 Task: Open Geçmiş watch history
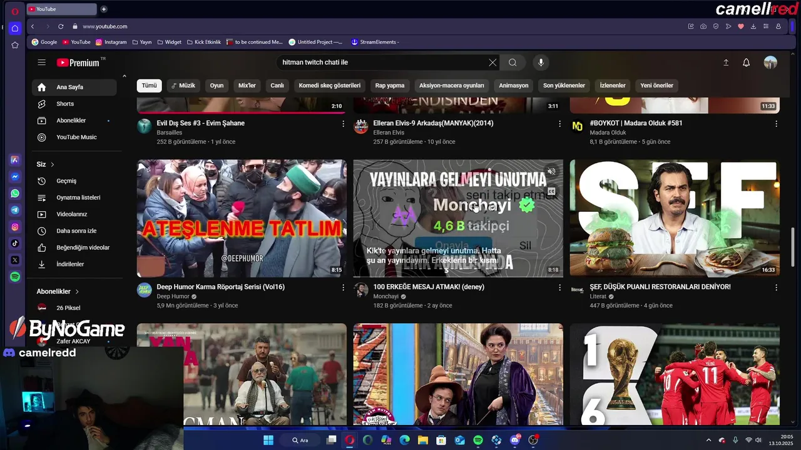coord(75,181)
